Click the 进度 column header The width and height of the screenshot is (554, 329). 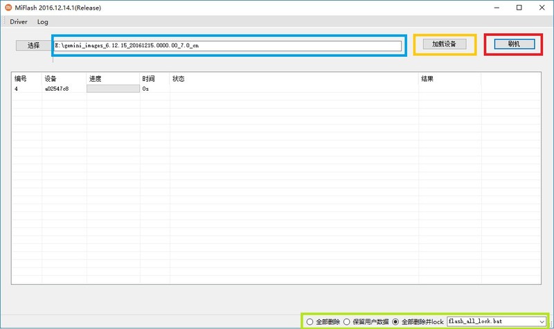[113, 78]
